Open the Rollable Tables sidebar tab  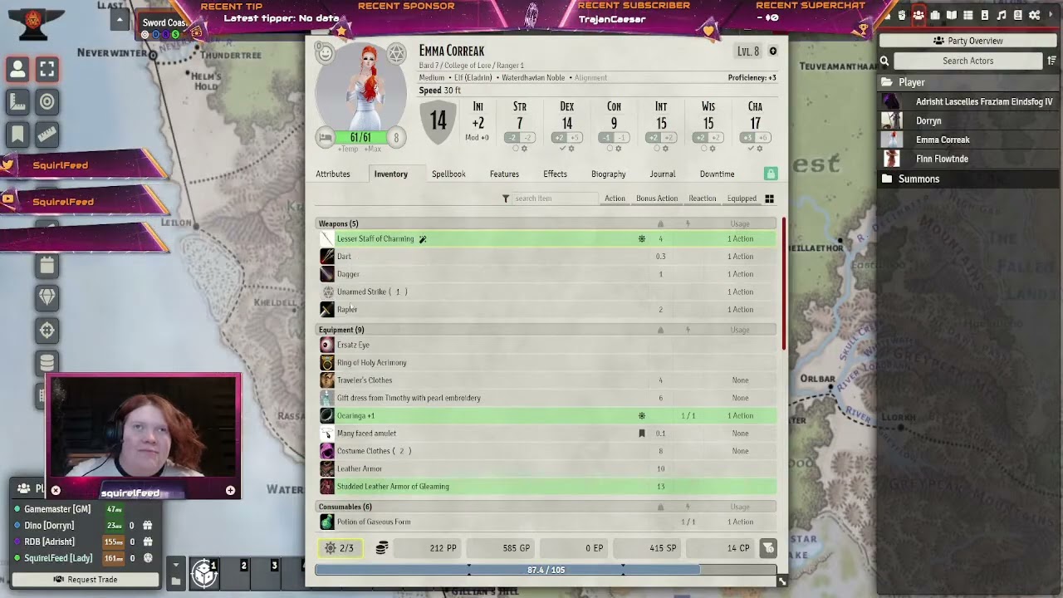968,15
